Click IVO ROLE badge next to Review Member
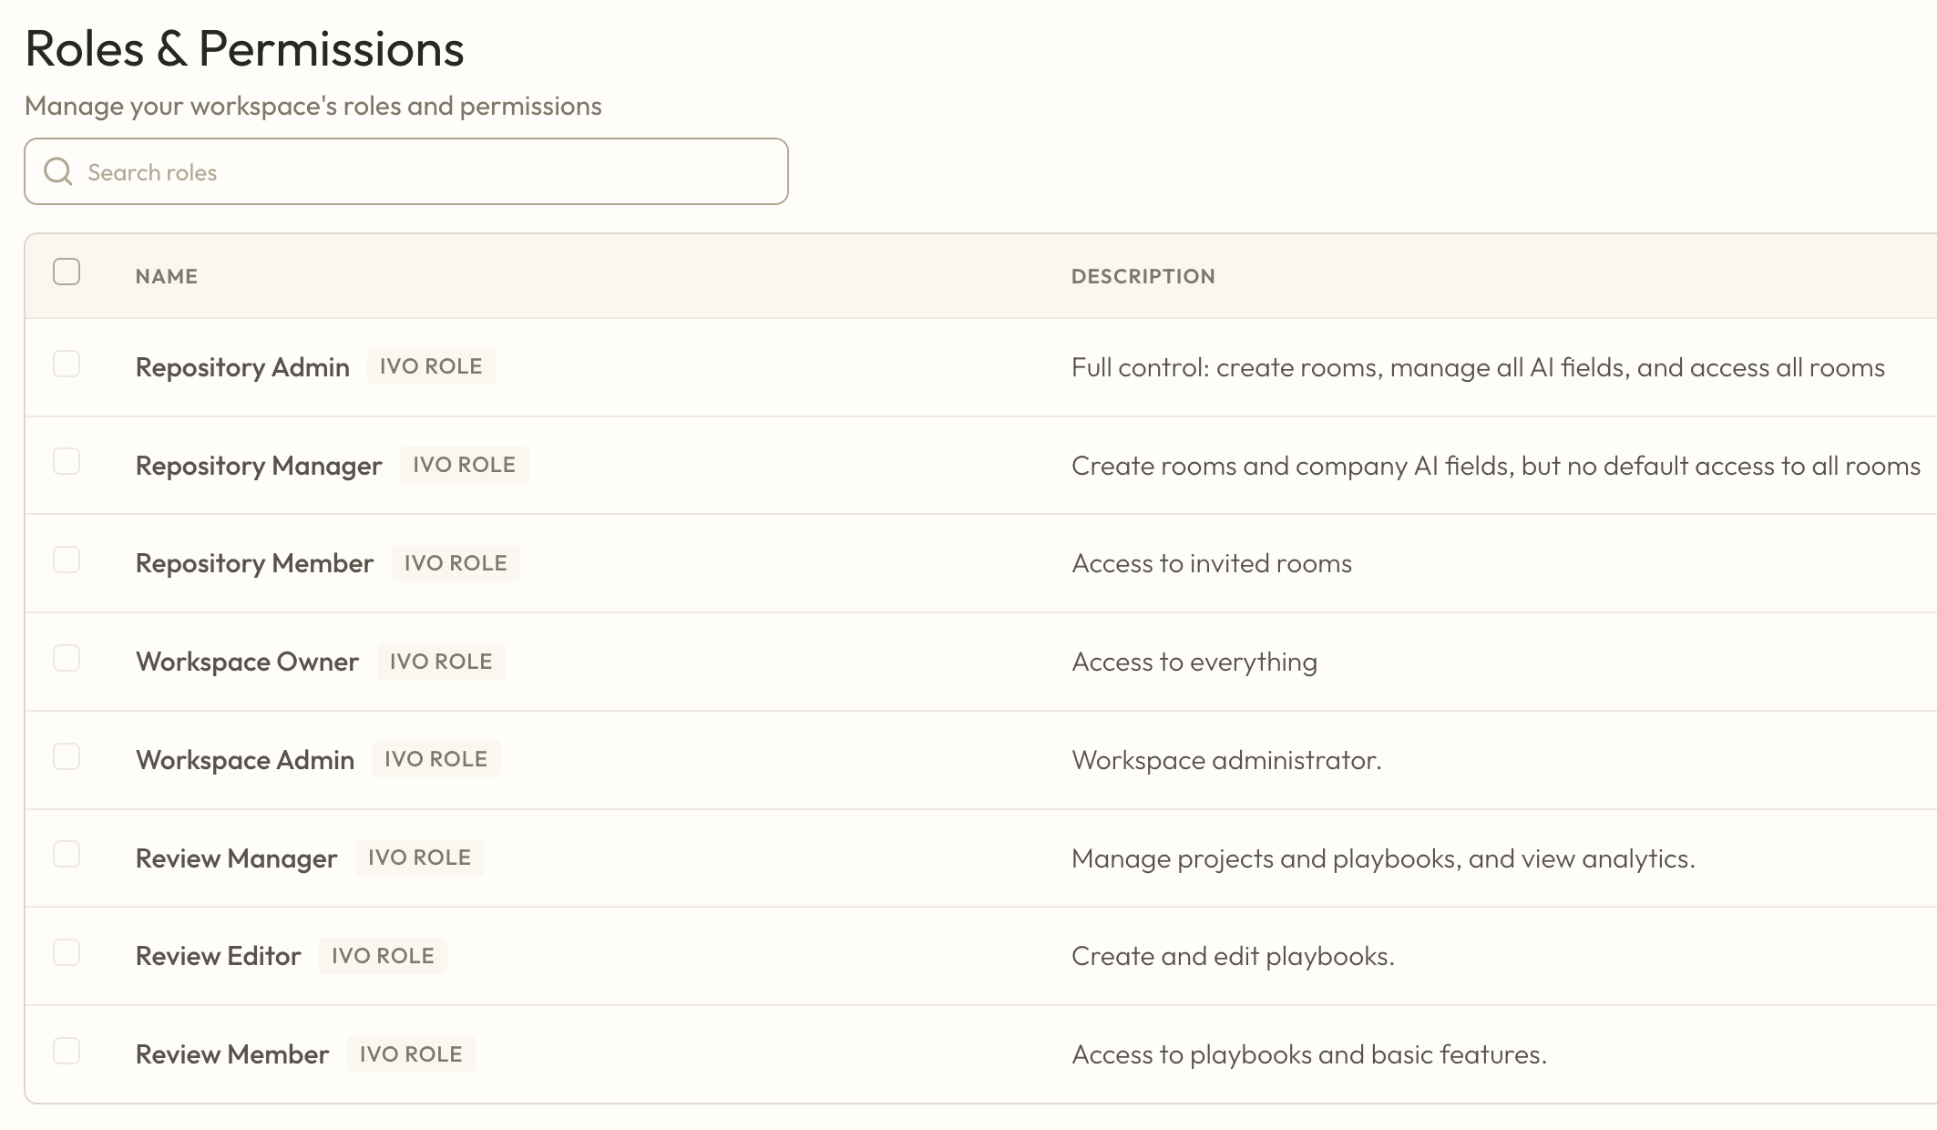The width and height of the screenshot is (1937, 1130). [x=411, y=1054]
